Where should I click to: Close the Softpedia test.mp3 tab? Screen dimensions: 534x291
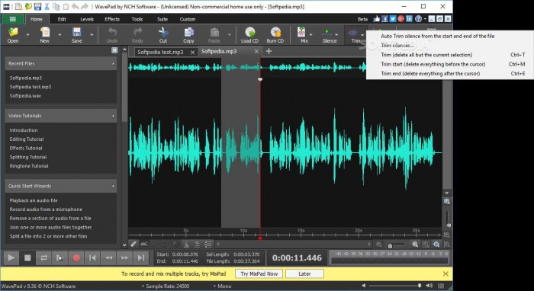tap(192, 53)
